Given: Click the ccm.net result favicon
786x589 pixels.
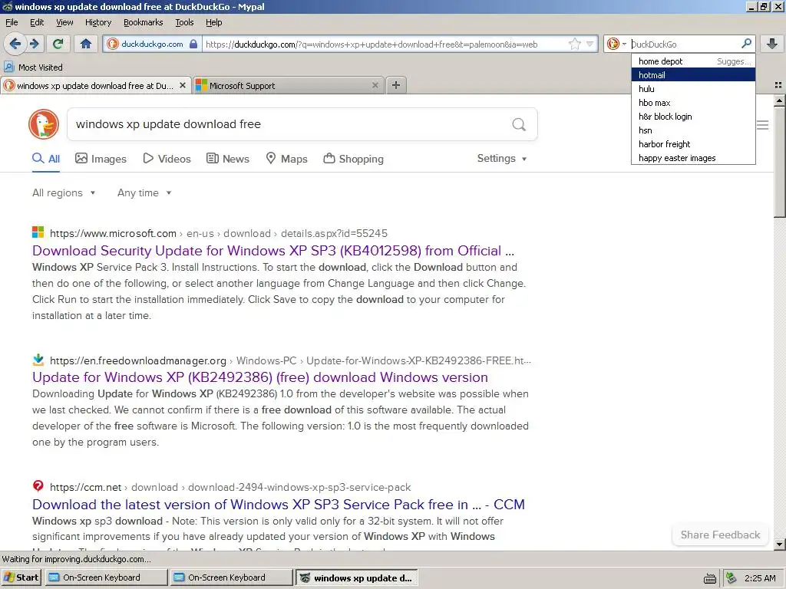Looking at the screenshot, I should tap(38, 485).
